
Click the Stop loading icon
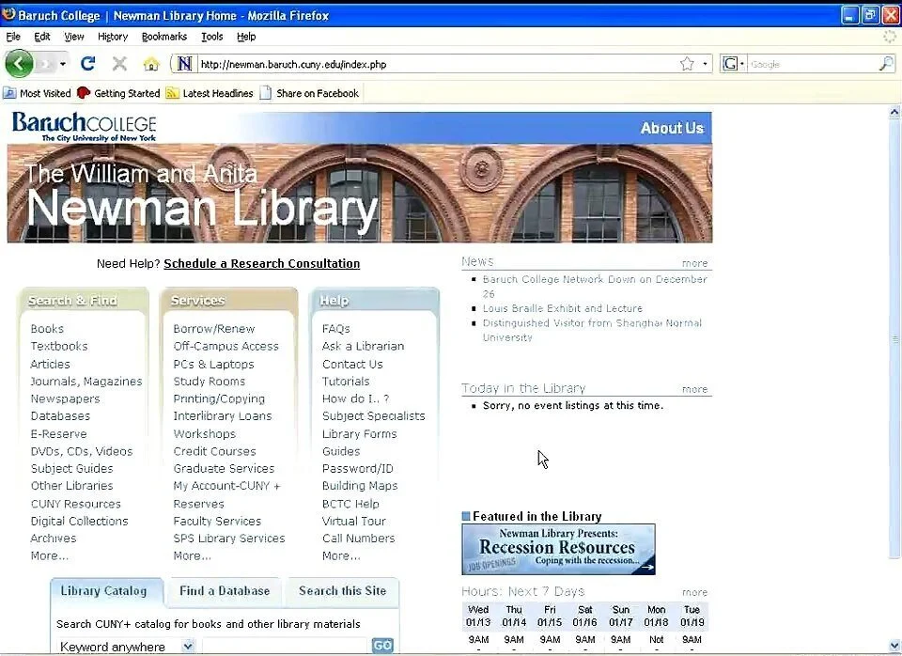coord(118,64)
